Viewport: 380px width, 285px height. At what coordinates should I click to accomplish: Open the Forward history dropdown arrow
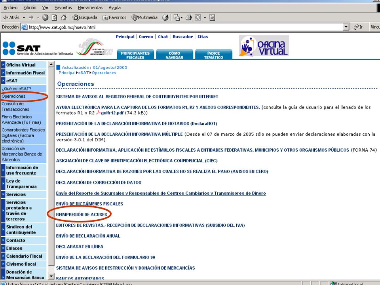38,17
